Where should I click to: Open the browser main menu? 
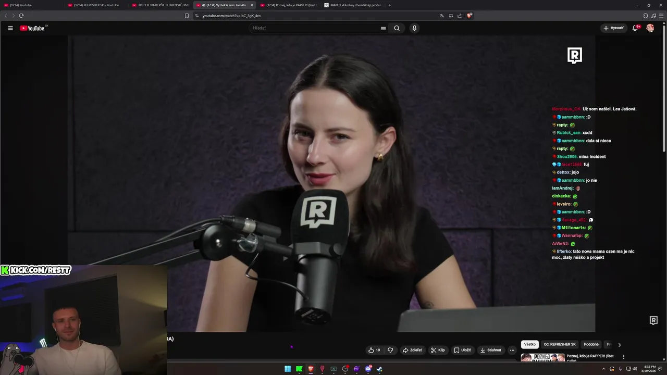pos(661,16)
